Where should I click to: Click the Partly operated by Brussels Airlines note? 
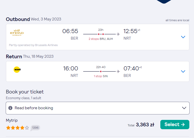point(33,45)
